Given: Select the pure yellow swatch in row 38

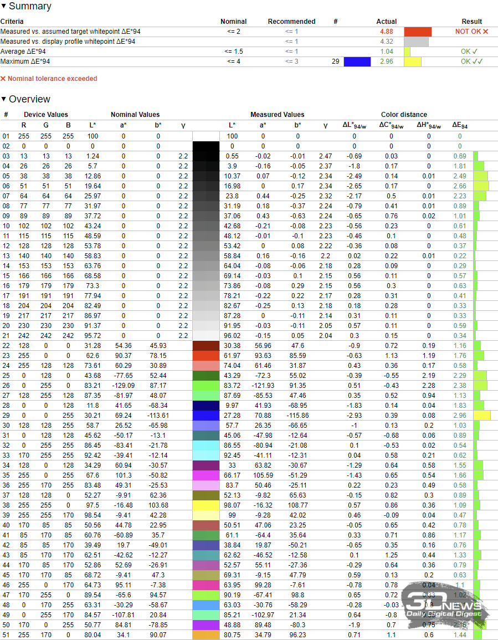Looking at the screenshot, I should 206,505.
